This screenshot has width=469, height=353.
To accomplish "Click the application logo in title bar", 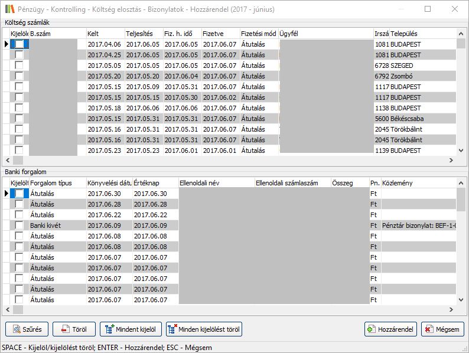I will click(9, 9).
